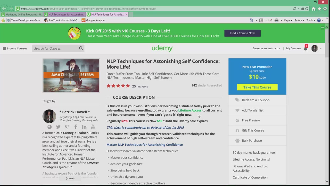Image resolution: width=330 pixels, height=186 pixels.
Task: Click the Read mail icon
Action: click(x=270, y=20)
